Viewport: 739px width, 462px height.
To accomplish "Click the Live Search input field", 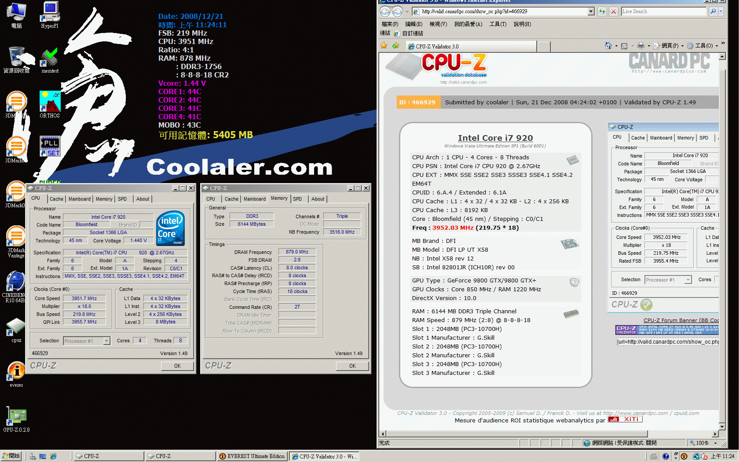I will pyautogui.click(x=664, y=11).
